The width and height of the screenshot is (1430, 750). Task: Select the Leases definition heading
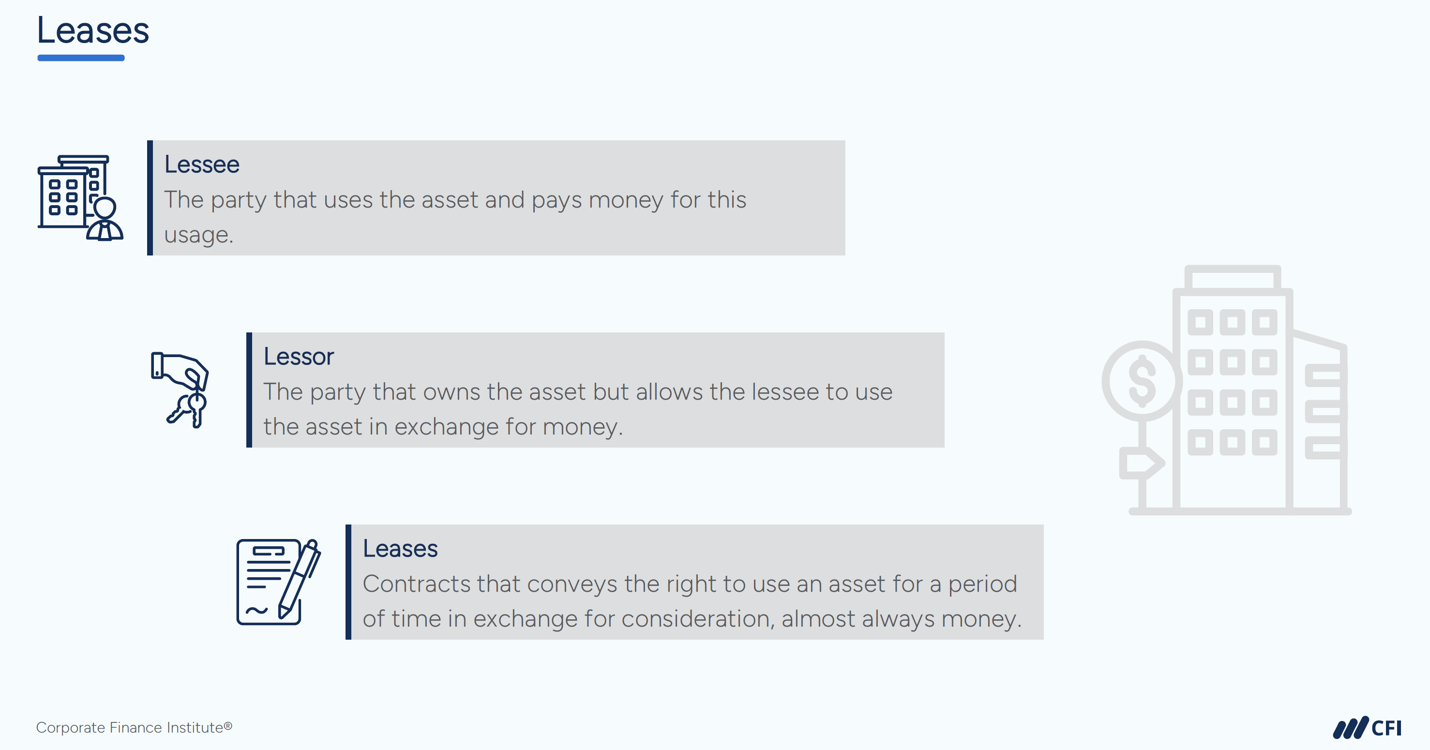[x=400, y=549]
